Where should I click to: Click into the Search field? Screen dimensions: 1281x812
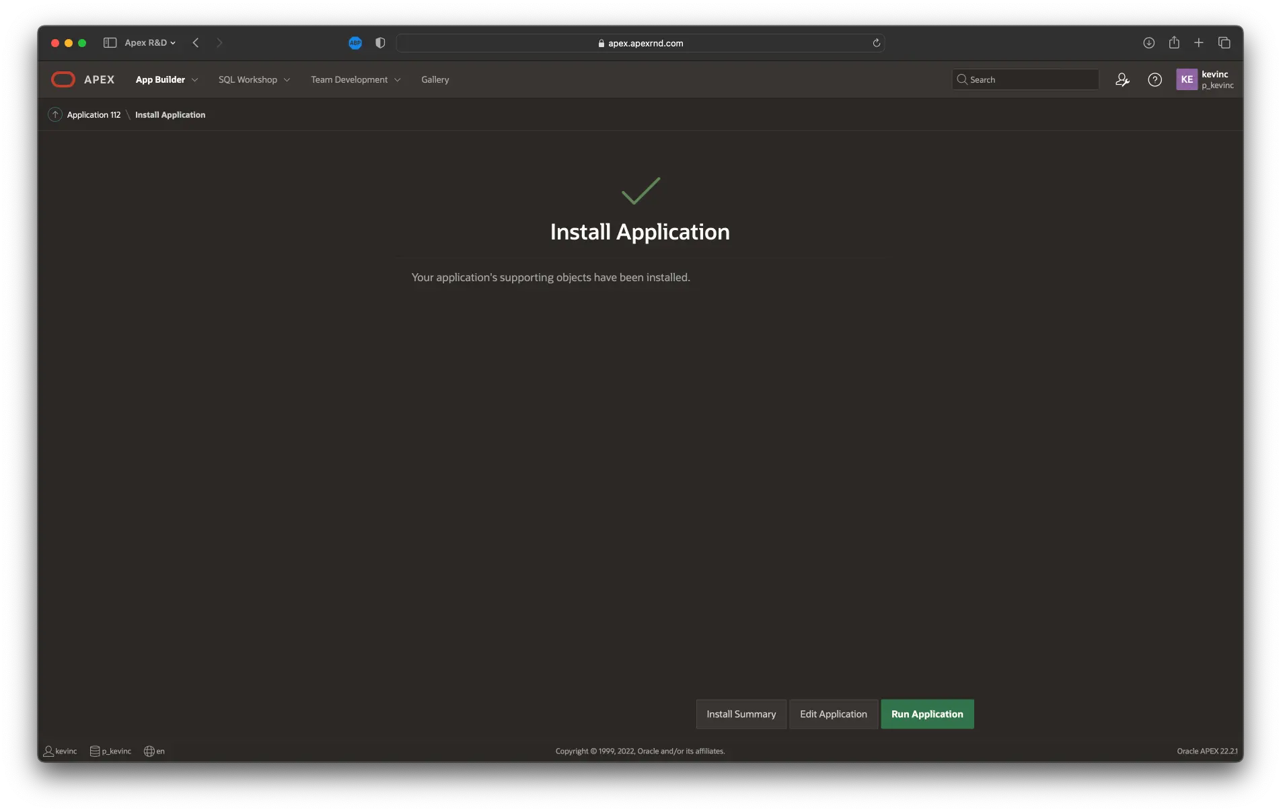(x=1031, y=79)
